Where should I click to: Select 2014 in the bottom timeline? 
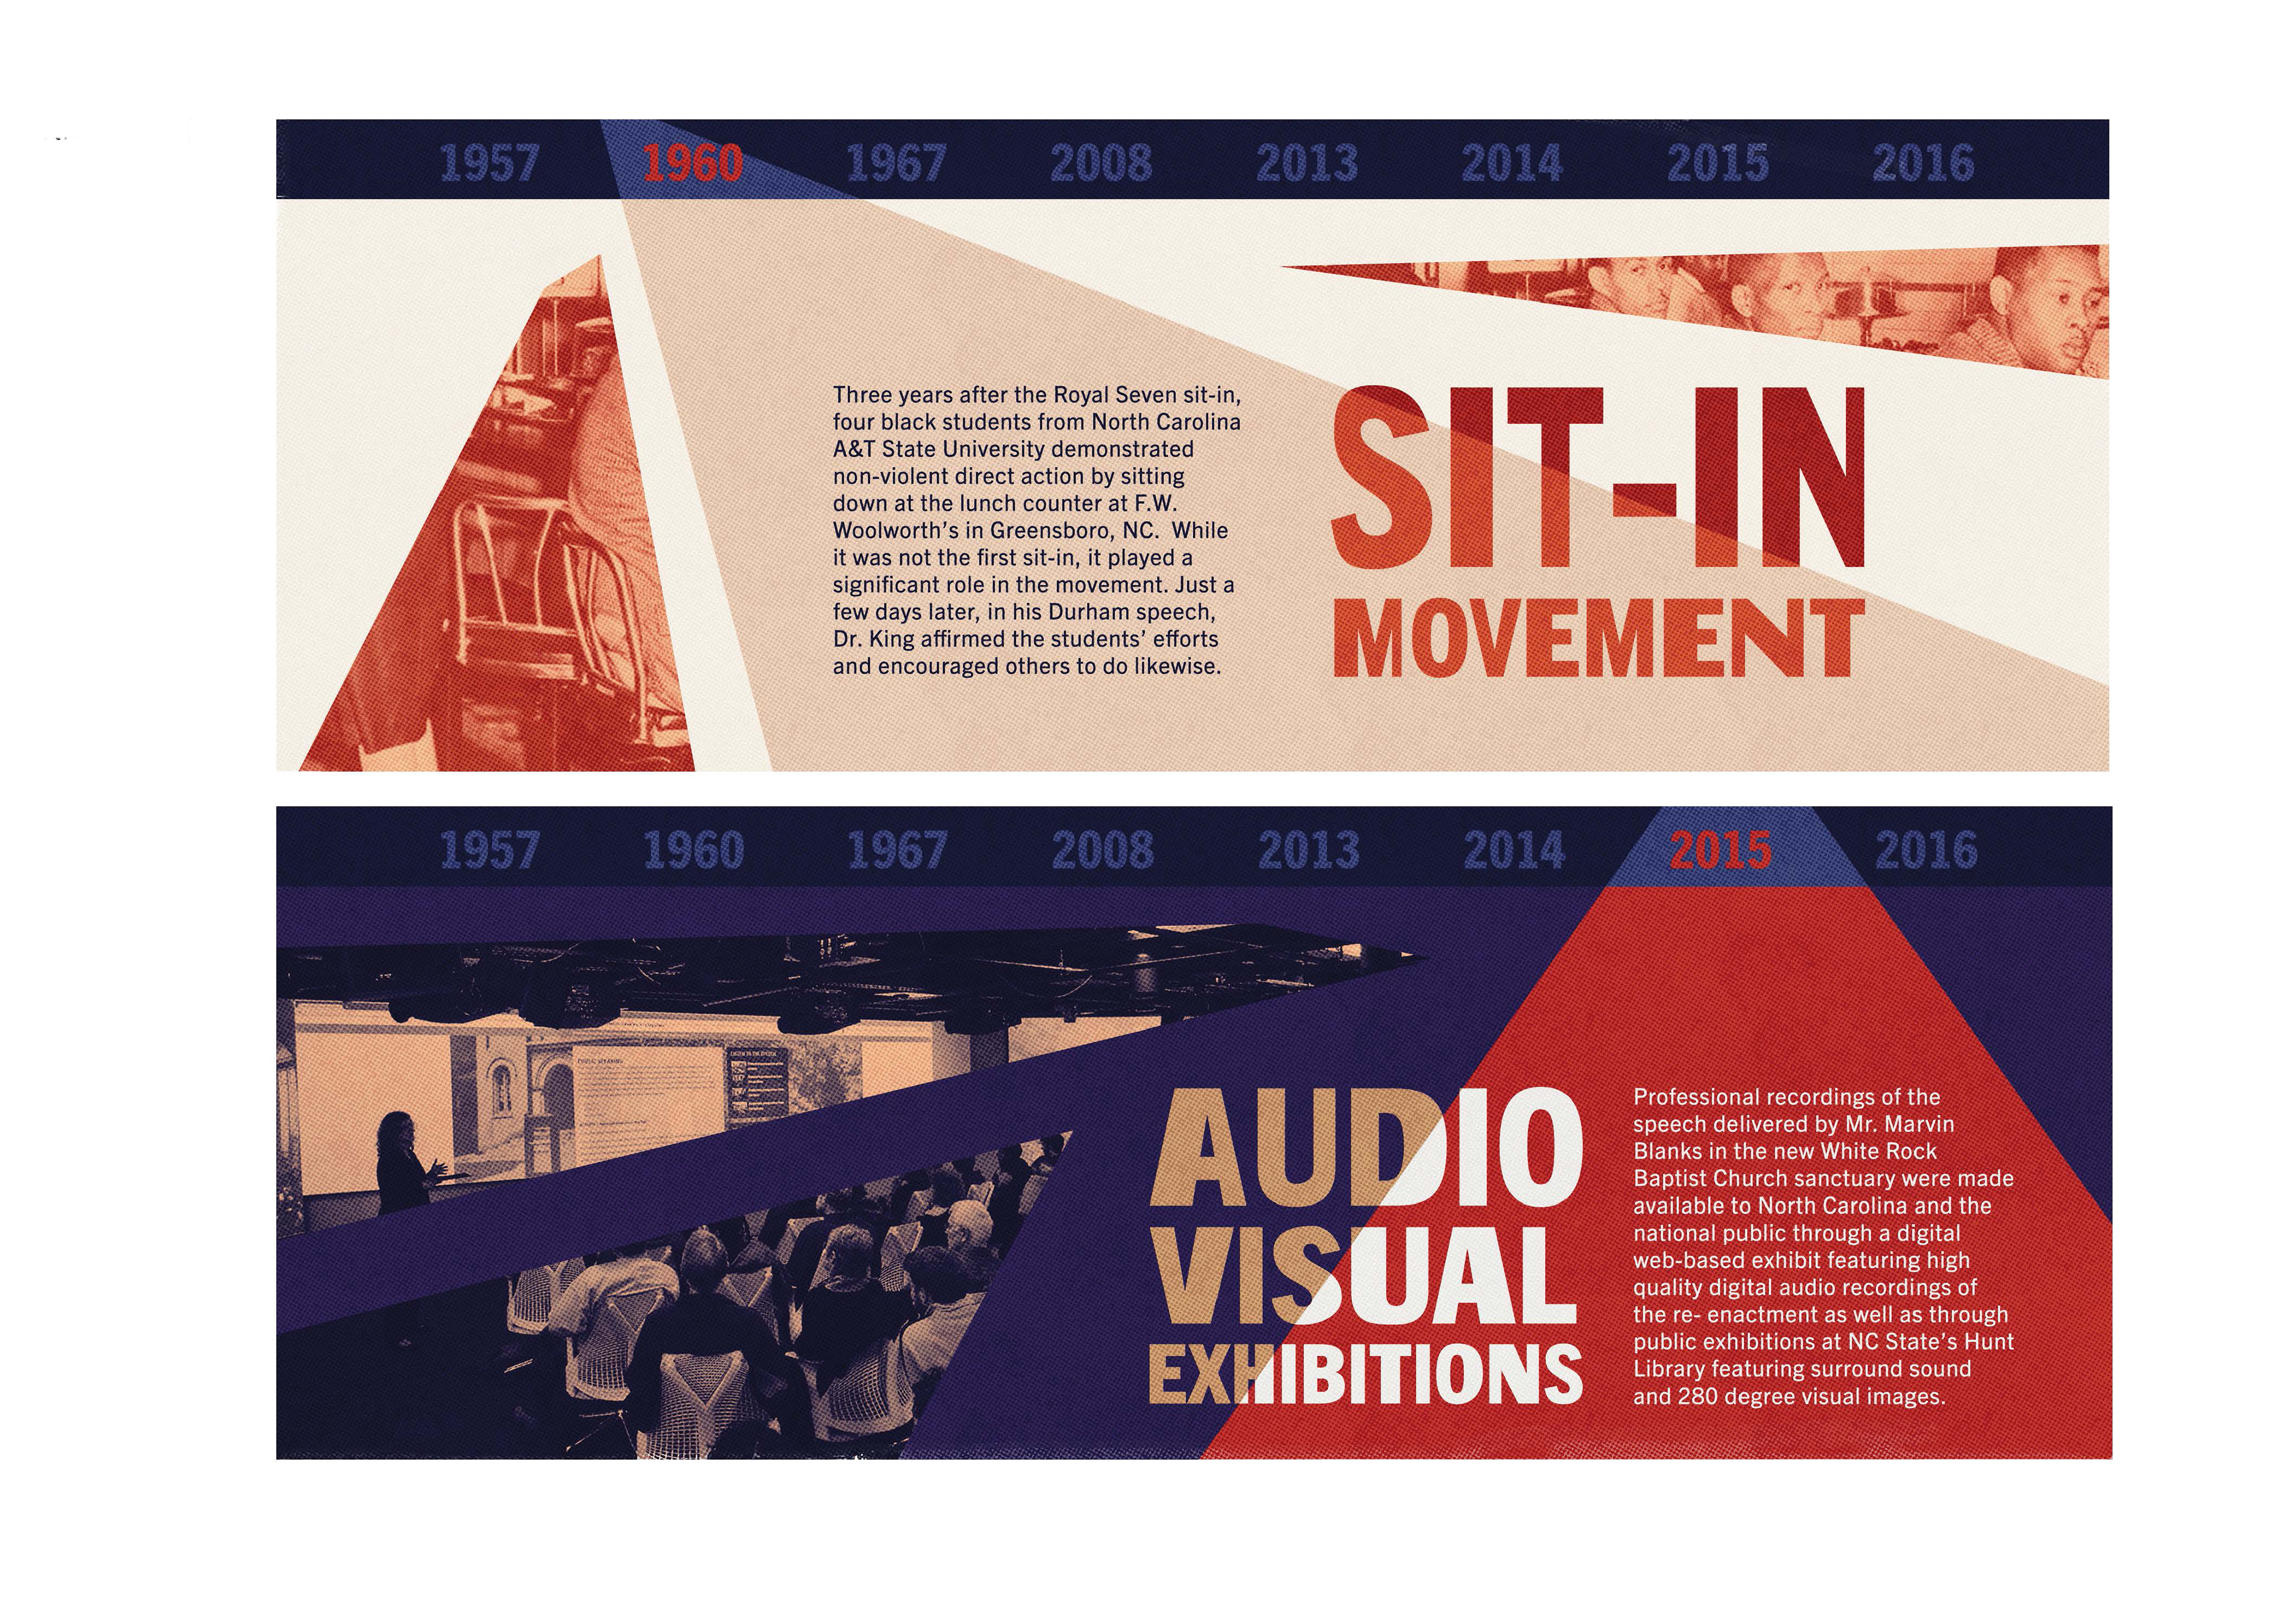1514,851
